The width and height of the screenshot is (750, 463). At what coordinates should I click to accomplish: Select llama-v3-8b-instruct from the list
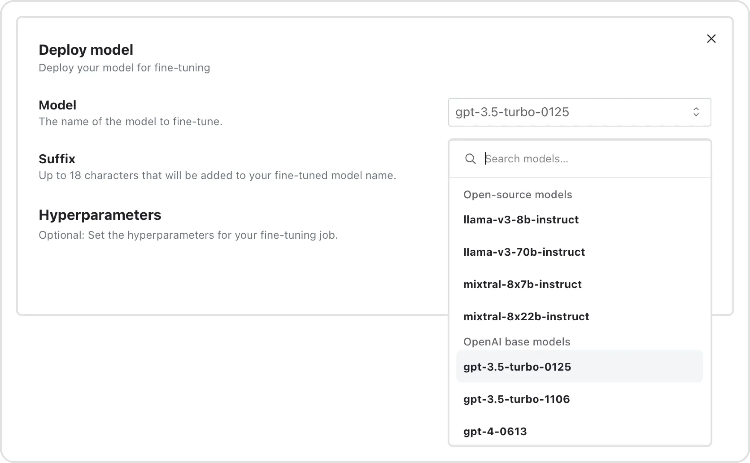521,220
